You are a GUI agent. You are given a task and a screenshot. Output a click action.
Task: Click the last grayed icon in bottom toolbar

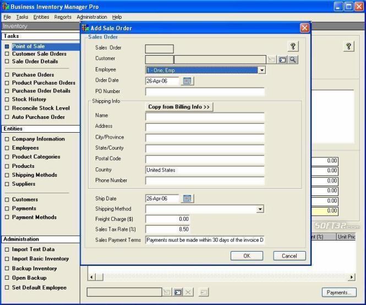[204, 292]
